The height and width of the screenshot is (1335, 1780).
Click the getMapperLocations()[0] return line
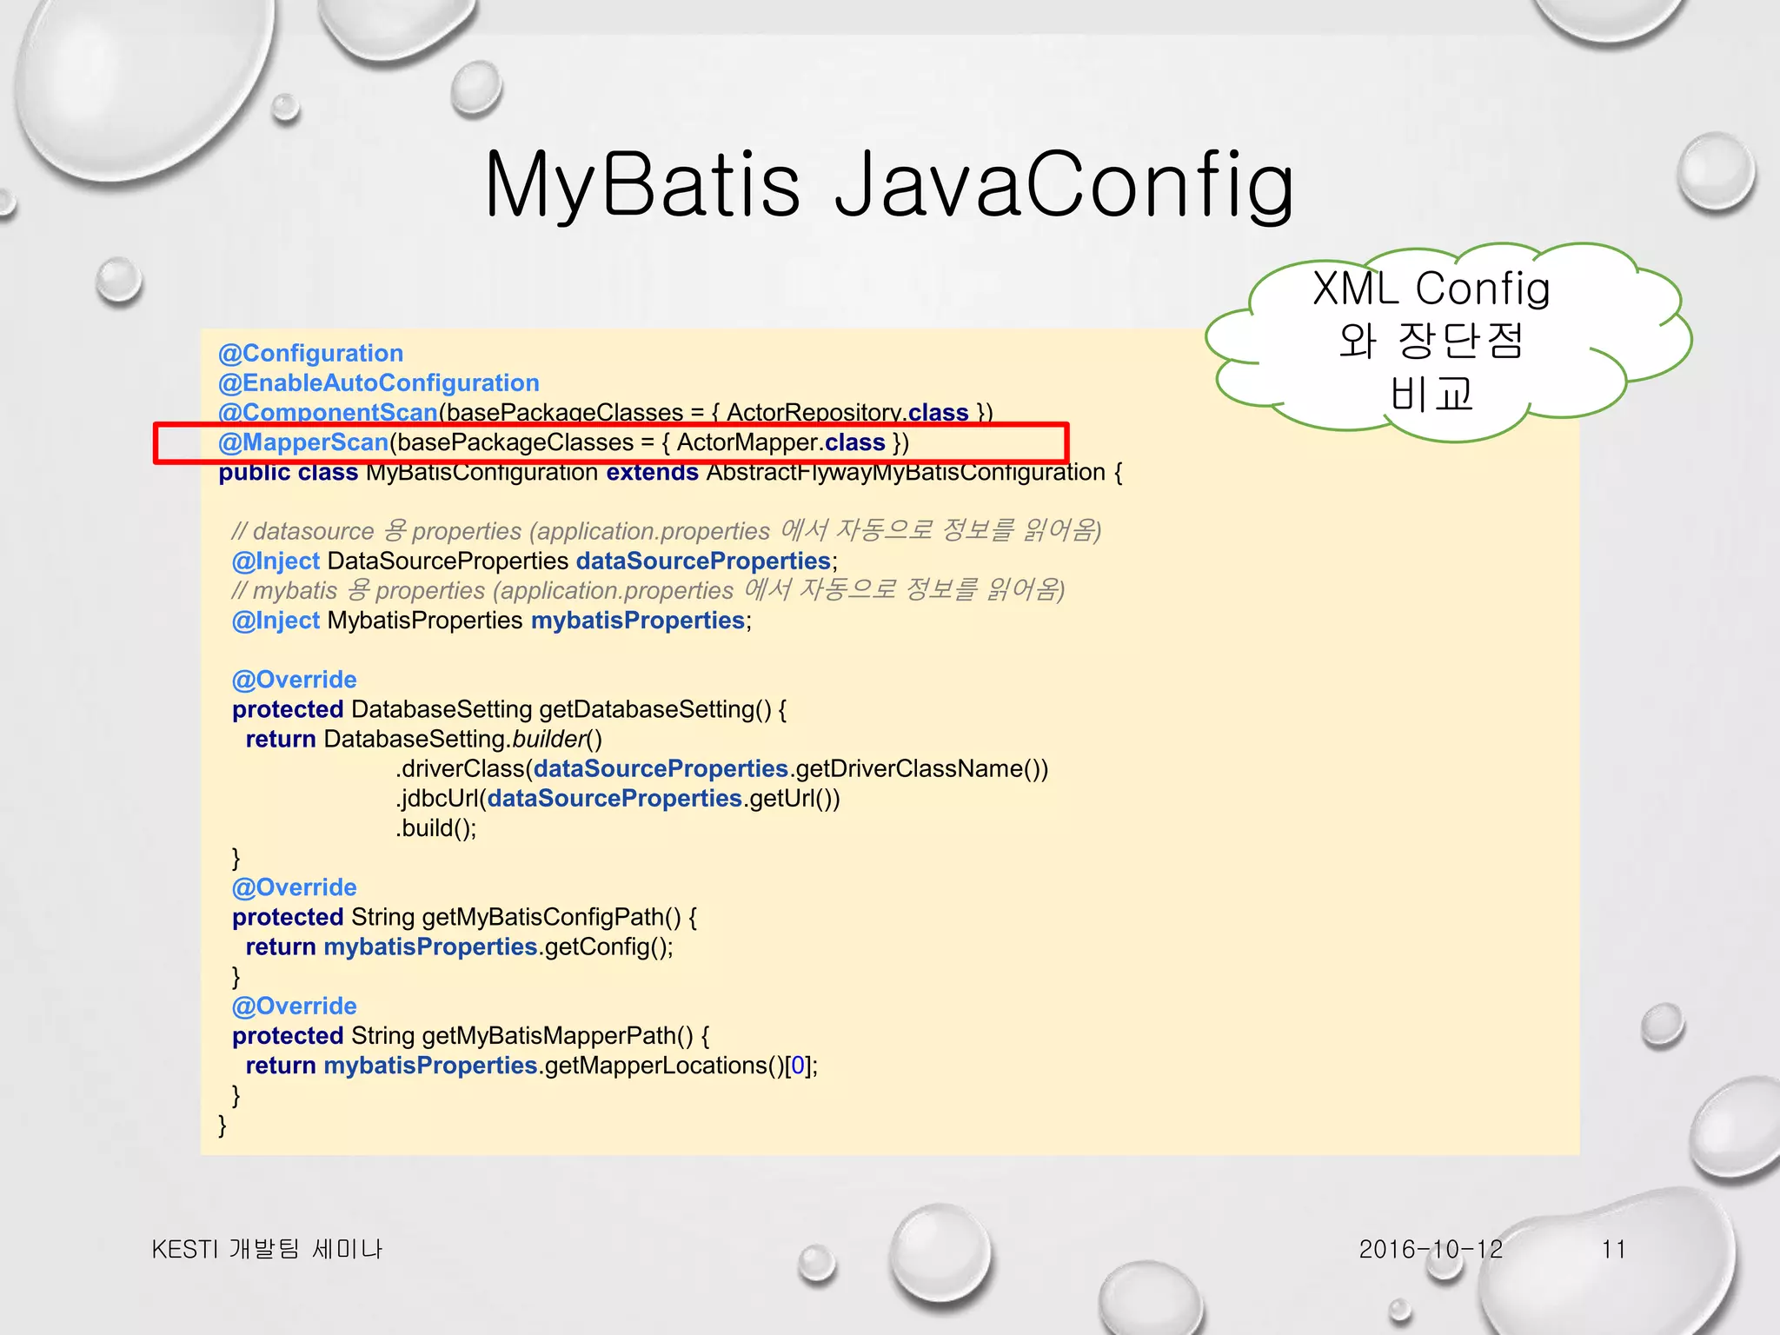tap(531, 1066)
